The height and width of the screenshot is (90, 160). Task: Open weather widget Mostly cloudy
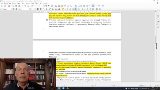coord(132,88)
